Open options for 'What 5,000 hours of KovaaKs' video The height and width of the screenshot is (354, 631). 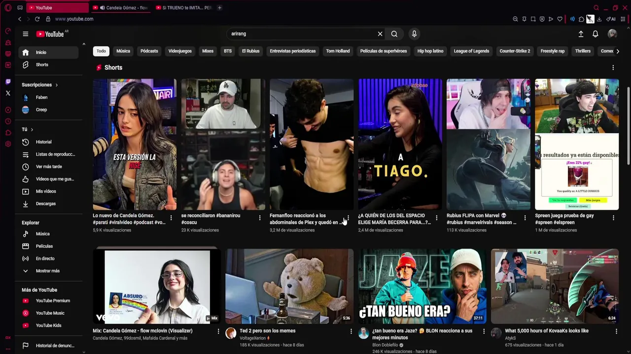[616, 331]
